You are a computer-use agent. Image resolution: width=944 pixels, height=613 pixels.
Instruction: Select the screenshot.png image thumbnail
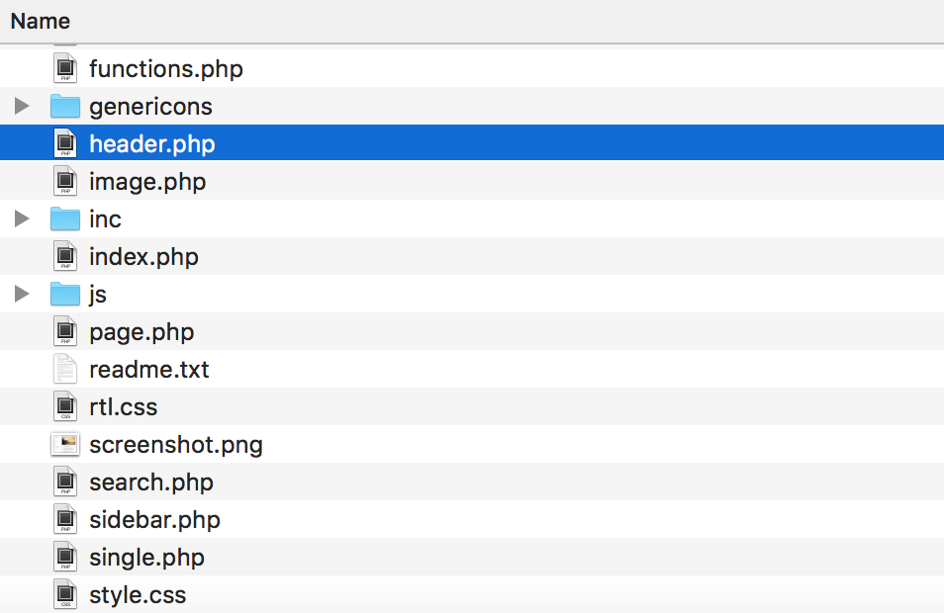(65, 444)
